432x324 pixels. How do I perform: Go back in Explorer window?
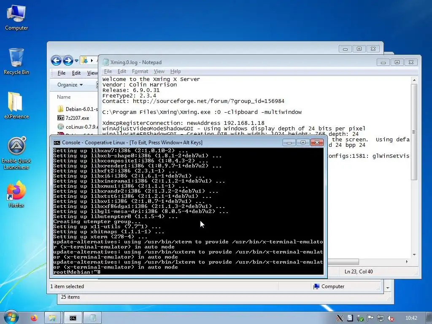point(56,60)
